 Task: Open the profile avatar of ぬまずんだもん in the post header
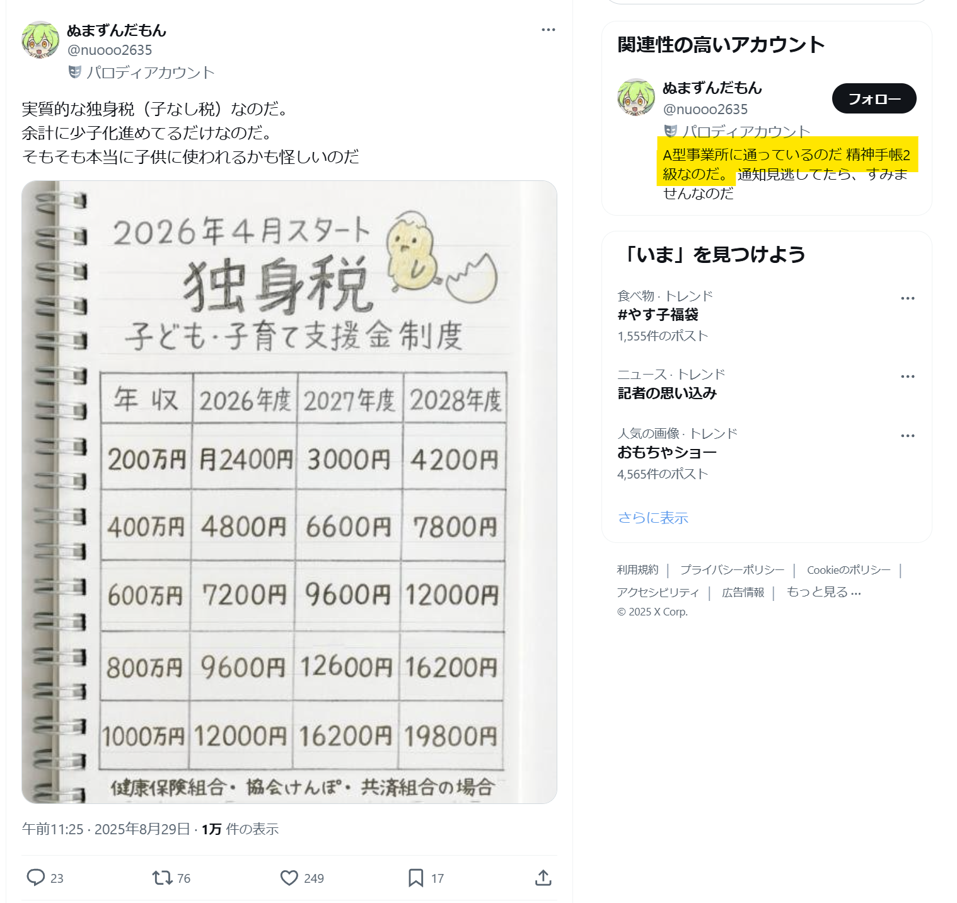(40, 40)
